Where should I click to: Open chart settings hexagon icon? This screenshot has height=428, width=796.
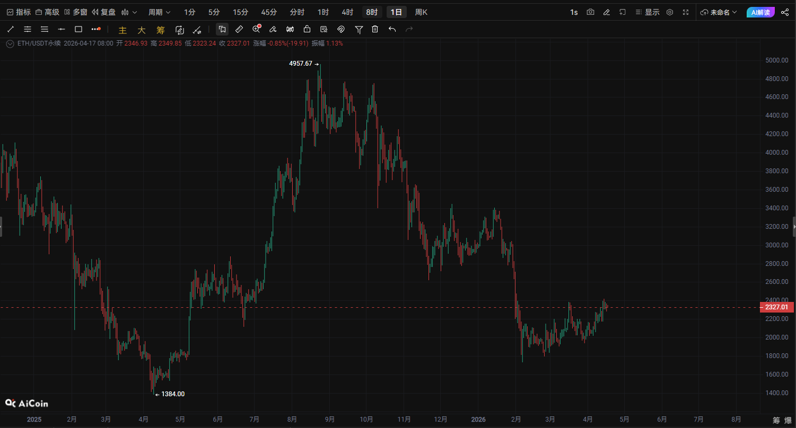[x=670, y=12]
